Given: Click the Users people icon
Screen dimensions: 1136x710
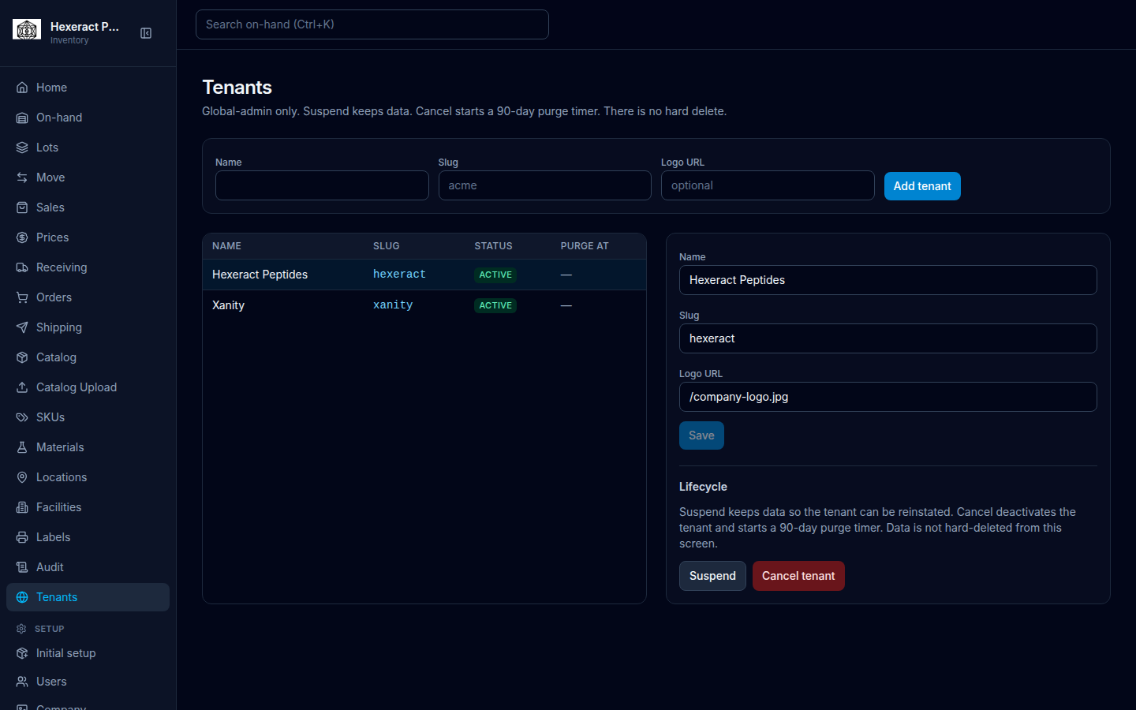Looking at the screenshot, I should point(22,682).
